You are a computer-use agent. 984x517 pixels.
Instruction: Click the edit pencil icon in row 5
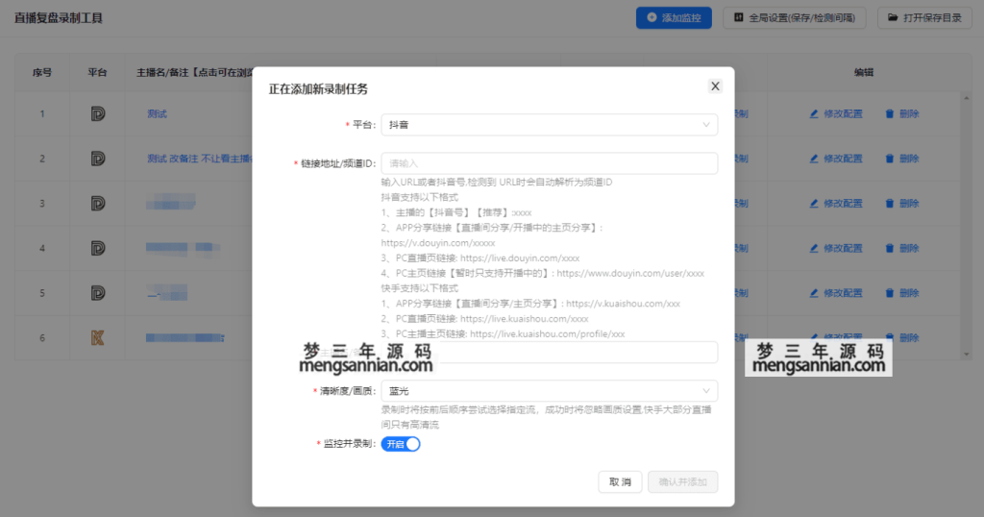pyautogui.click(x=815, y=292)
